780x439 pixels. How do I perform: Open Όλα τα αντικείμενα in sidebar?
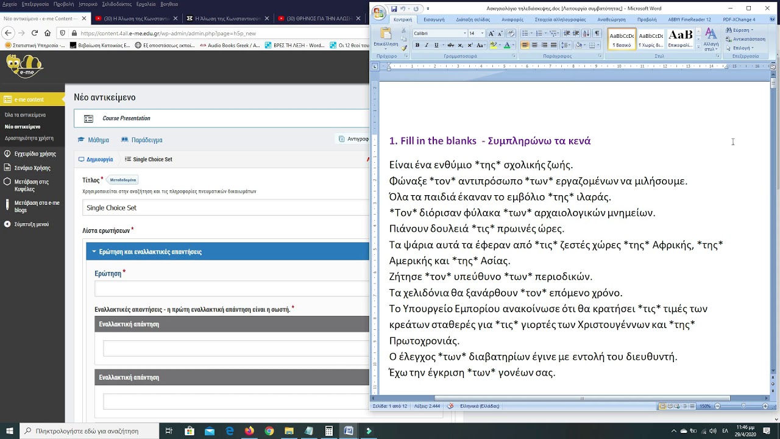[25, 115]
